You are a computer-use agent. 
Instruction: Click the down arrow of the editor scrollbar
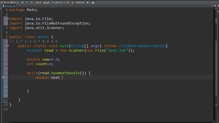214,121
